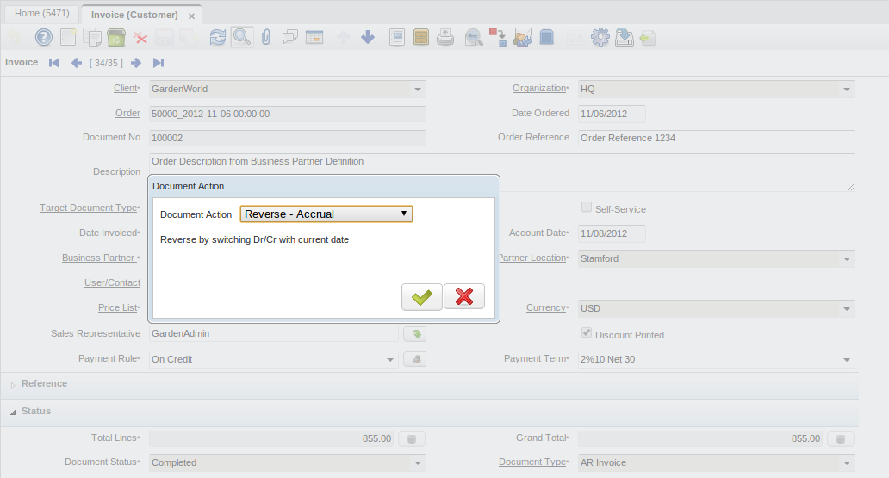Toggle the Self-Service checkbox

click(x=587, y=208)
